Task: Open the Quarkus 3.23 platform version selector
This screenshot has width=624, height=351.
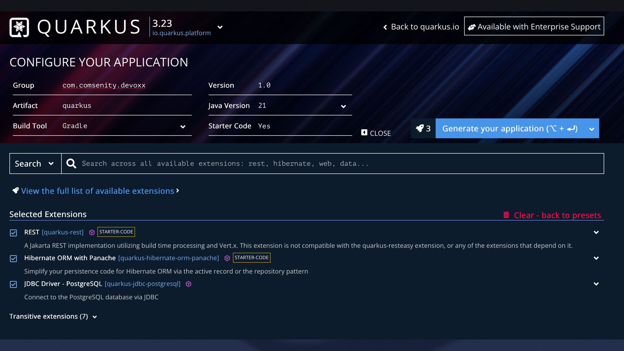Action: pyautogui.click(x=220, y=27)
